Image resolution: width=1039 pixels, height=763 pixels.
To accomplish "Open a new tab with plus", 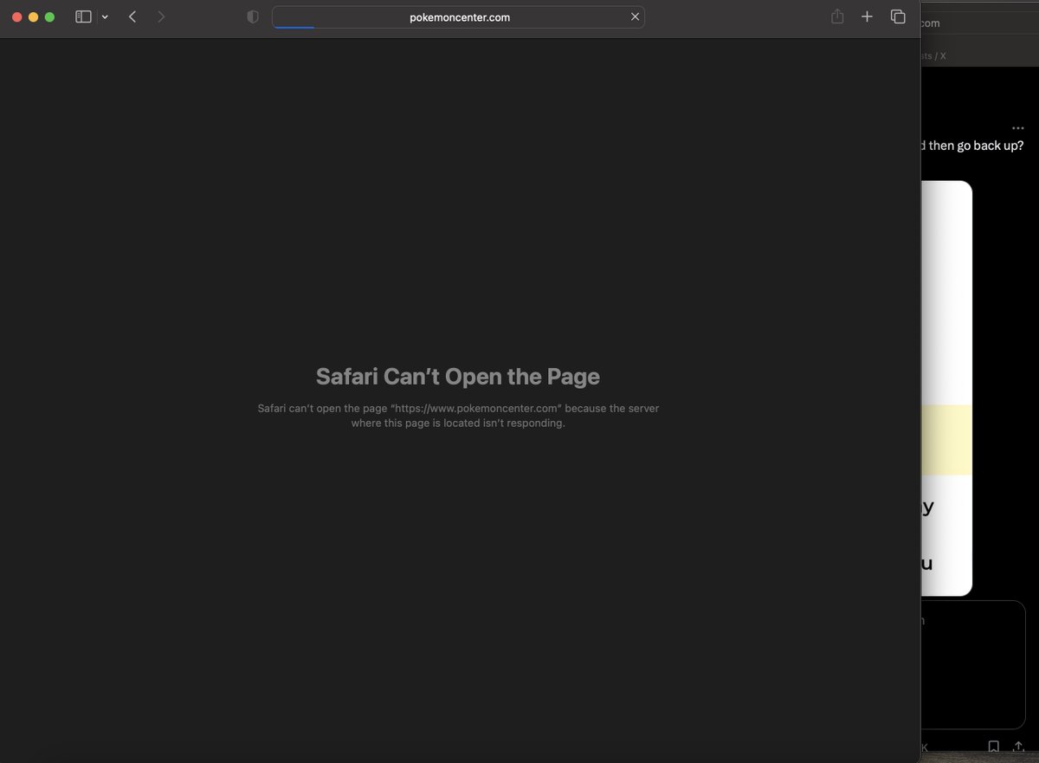I will [x=867, y=16].
